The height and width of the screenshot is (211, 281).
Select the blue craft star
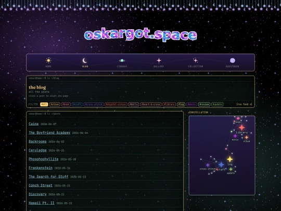(x=221, y=165)
